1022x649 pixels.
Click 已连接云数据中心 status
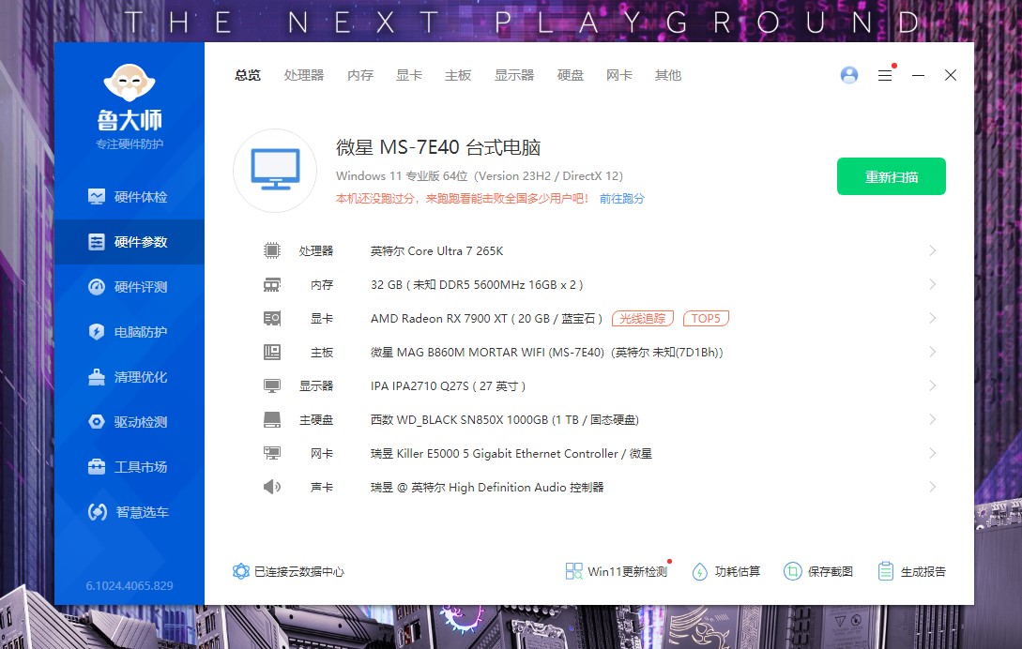[289, 571]
